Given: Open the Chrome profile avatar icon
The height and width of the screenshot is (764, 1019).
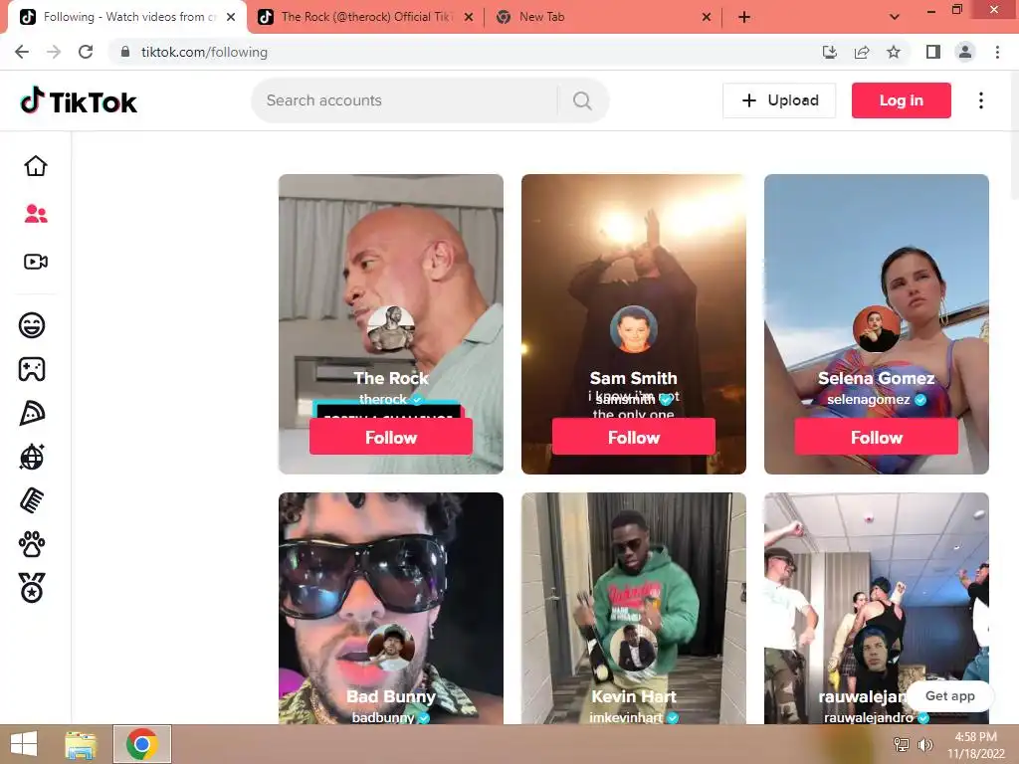Looking at the screenshot, I should point(965,52).
